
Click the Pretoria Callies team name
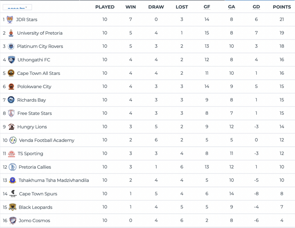pos(35,167)
